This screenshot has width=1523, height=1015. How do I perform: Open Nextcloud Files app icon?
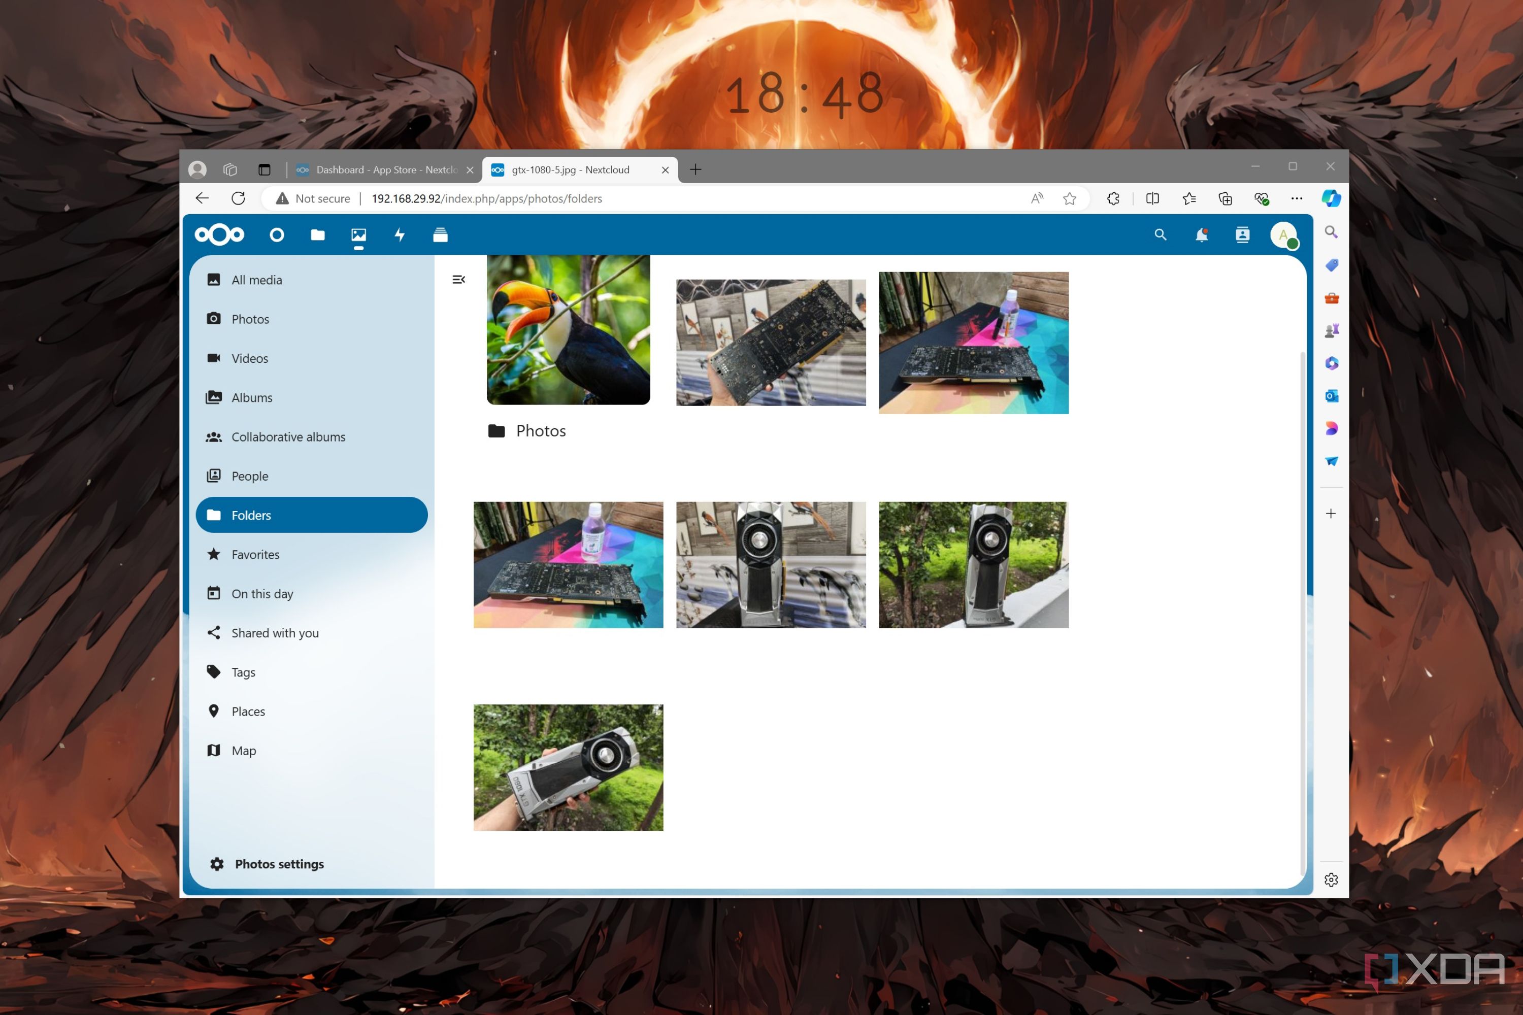tap(317, 235)
